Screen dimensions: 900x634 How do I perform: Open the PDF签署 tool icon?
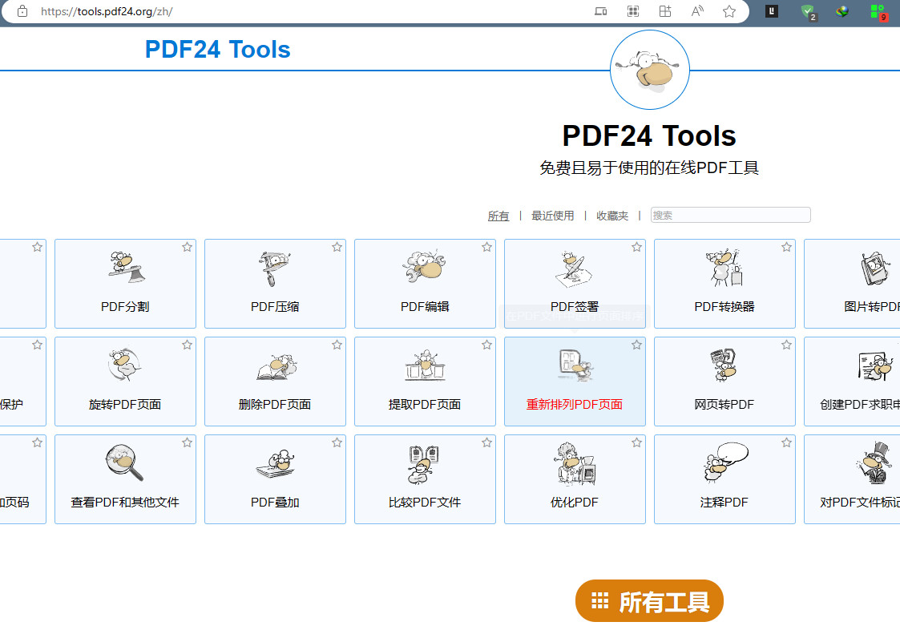click(x=574, y=269)
